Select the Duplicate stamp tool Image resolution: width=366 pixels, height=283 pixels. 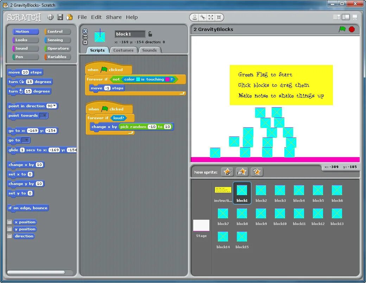pos(194,17)
